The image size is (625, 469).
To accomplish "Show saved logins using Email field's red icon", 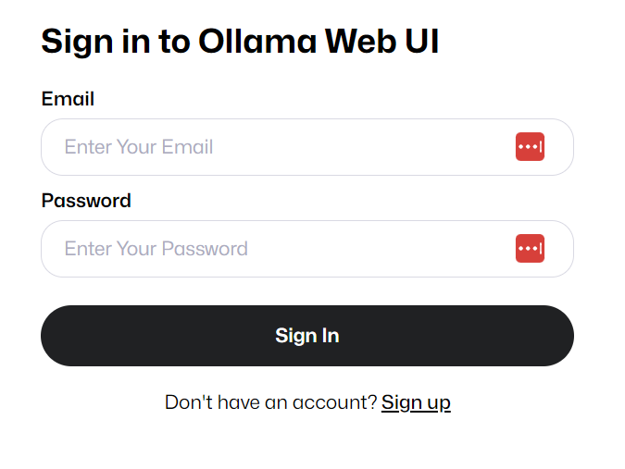I will coord(530,147).
